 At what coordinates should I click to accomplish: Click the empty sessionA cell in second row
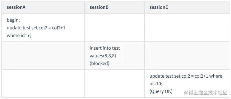point(43,56)
